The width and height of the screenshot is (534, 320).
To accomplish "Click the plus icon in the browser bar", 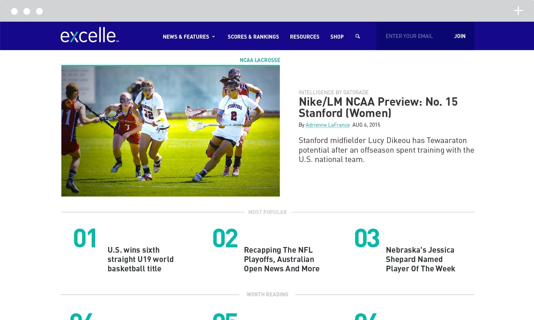I will (x=518, y=11).
